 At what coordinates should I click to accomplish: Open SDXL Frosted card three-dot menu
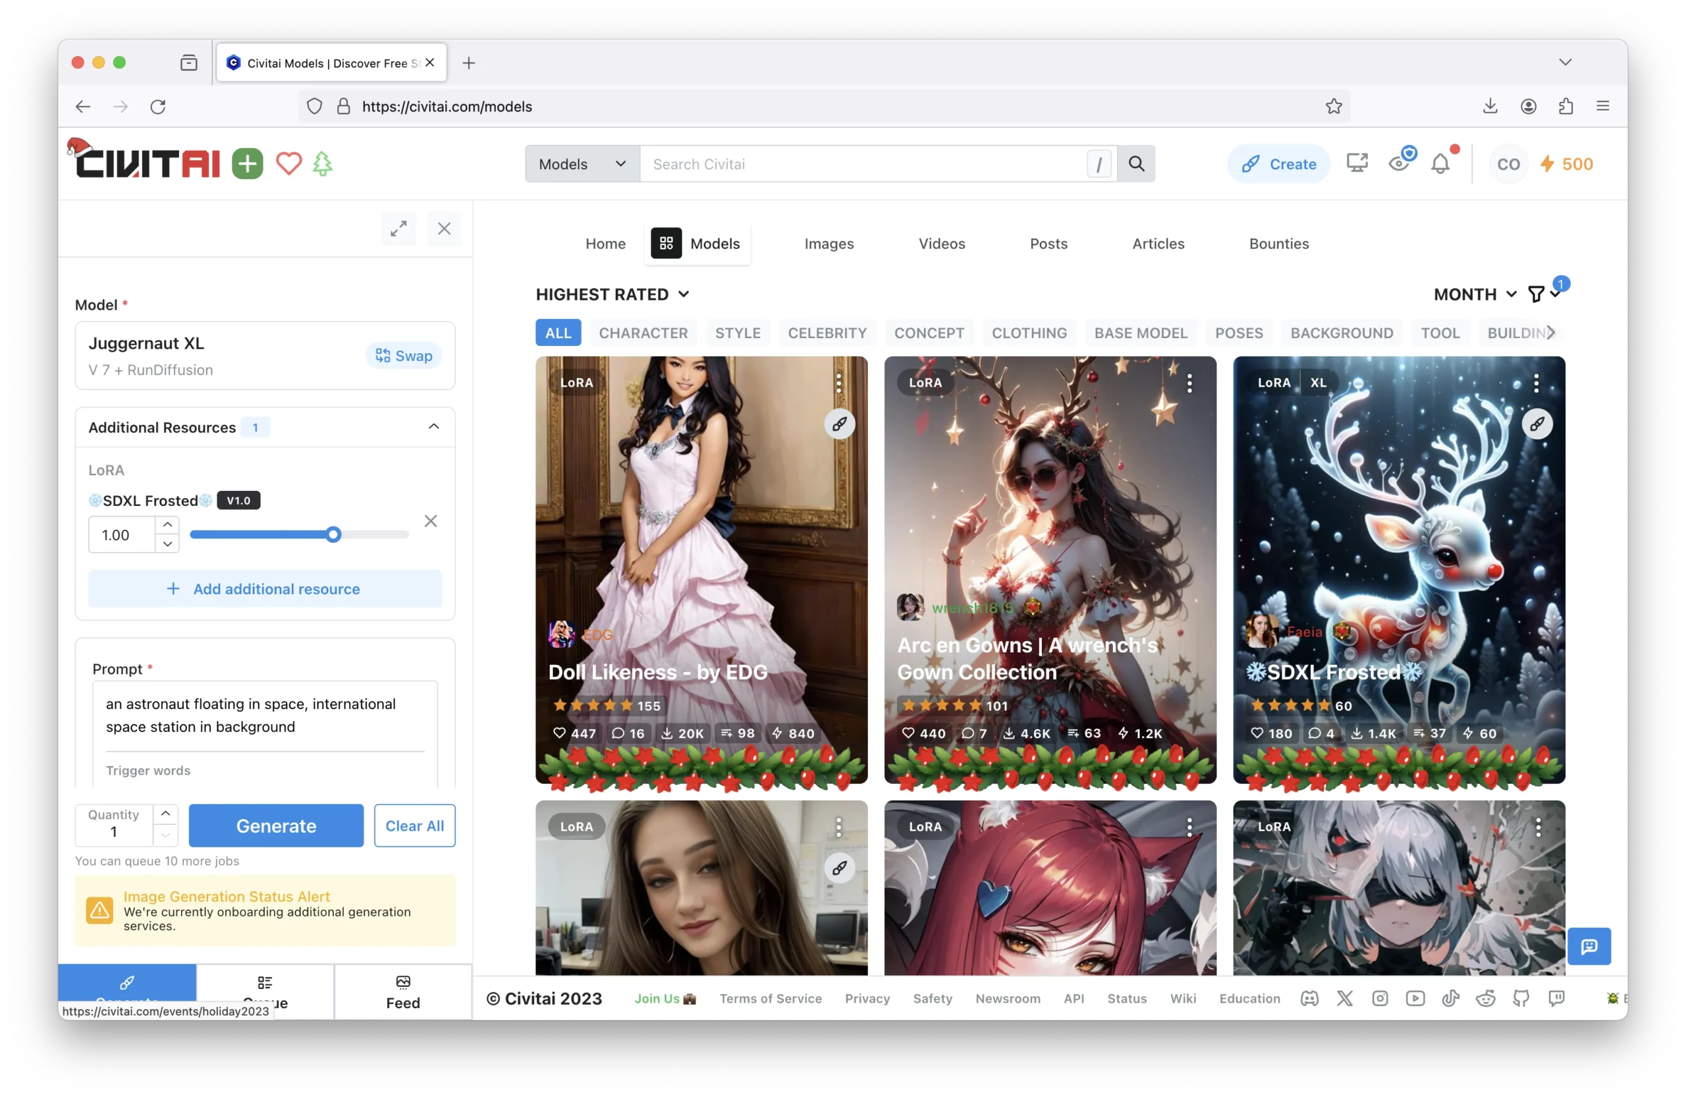pyautogui.click(x=1536, y=383)
